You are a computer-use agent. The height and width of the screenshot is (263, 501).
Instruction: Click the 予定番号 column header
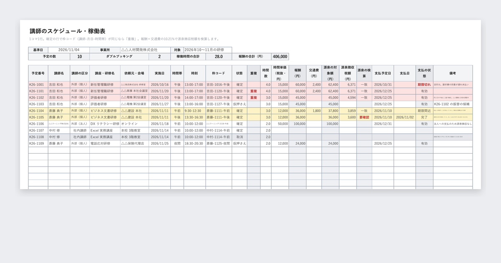38,73
